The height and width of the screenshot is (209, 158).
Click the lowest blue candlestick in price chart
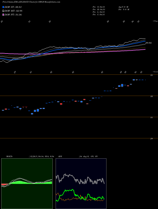32,114
